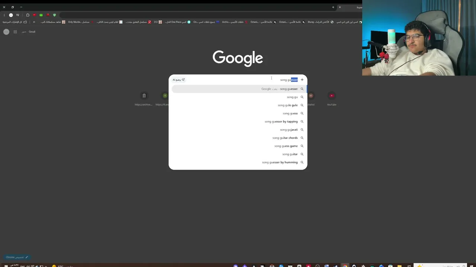Select the 'song guitar' suggestion

(x=238, y=154)
